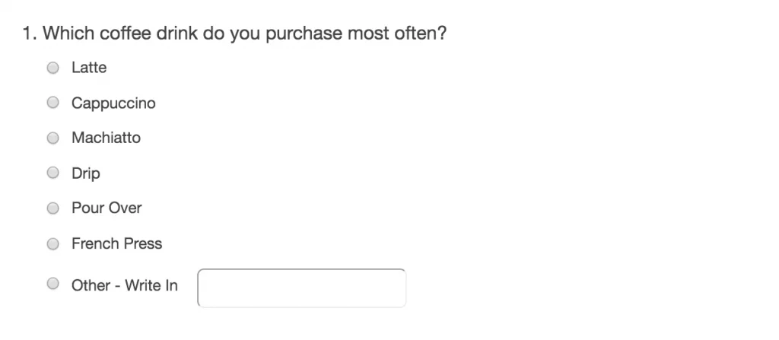
Task: Select the Drip radio button
Action: pos(53,173)
